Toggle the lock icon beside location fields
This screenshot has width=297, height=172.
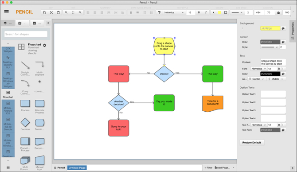tap(278, 12)
